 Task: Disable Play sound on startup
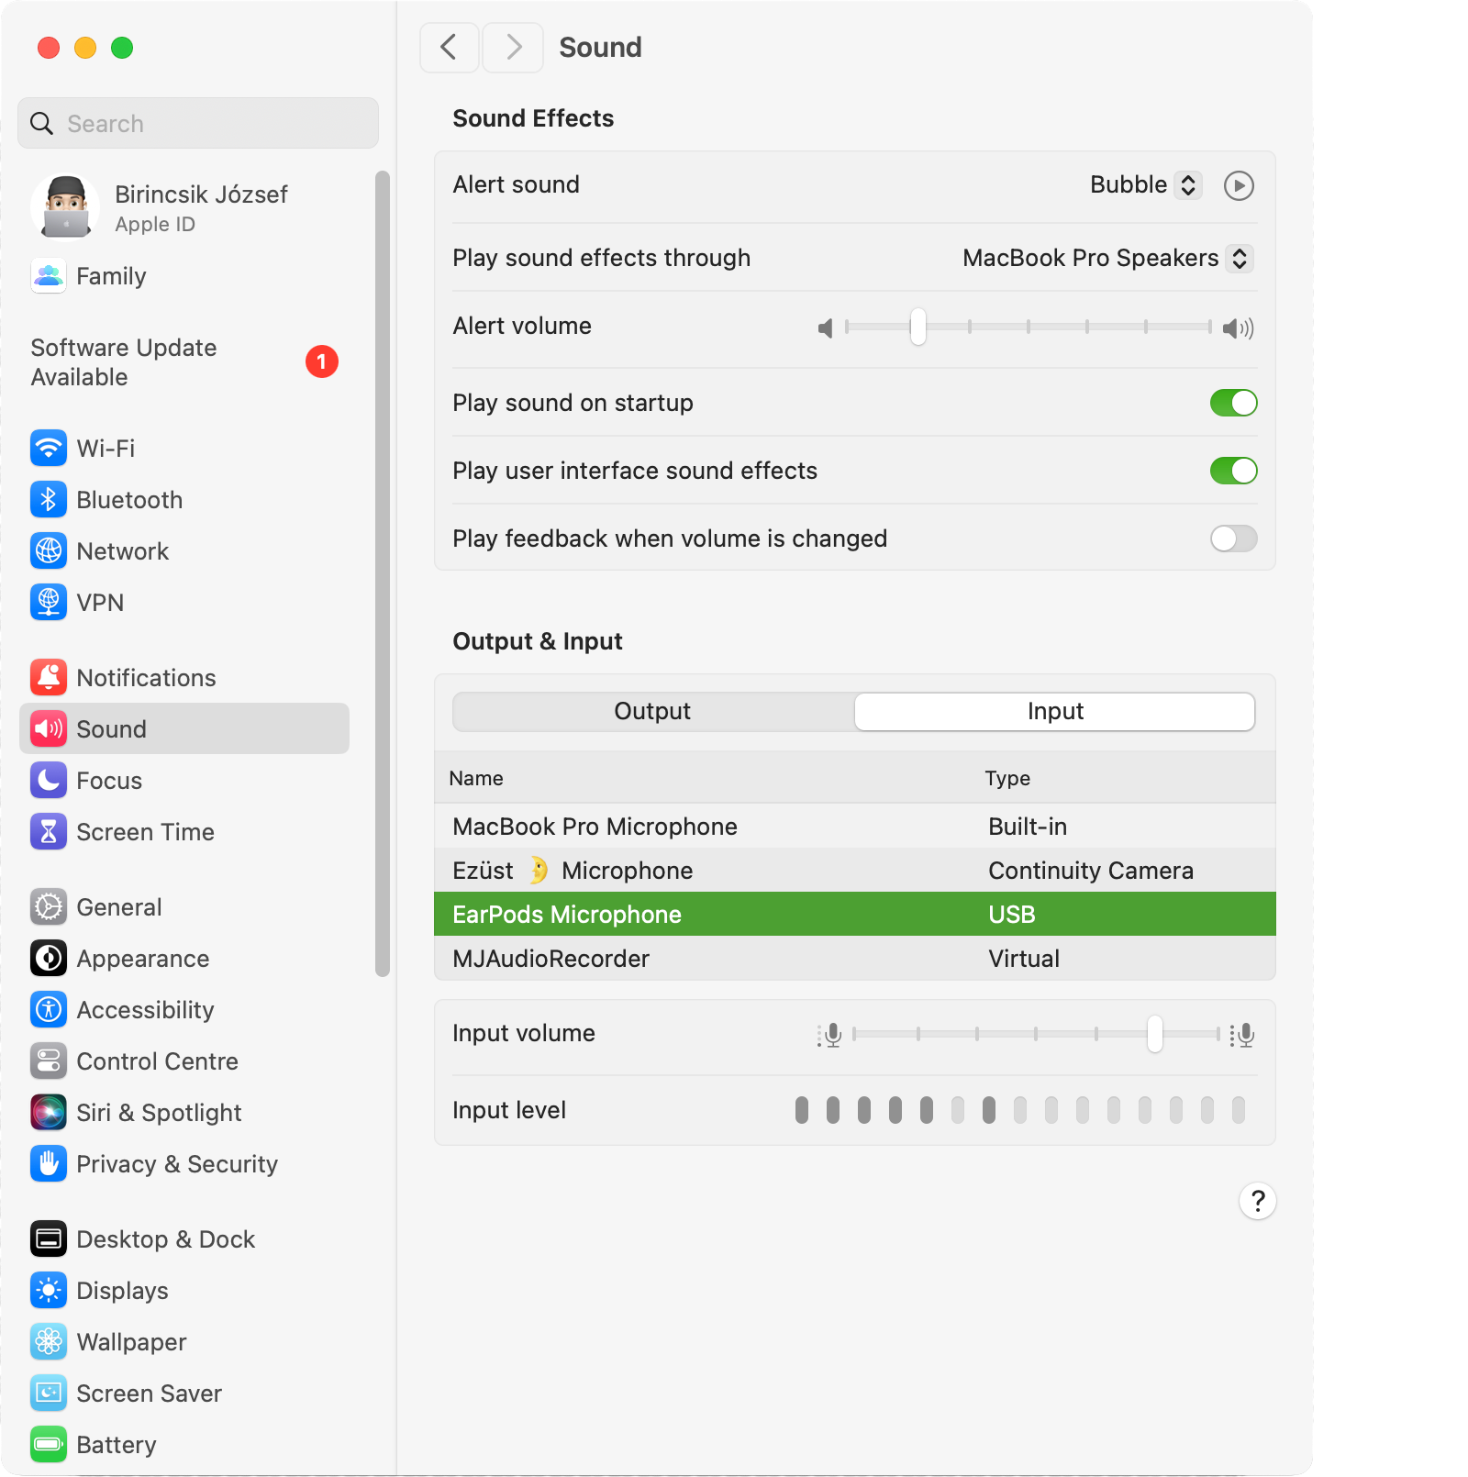1233,403
